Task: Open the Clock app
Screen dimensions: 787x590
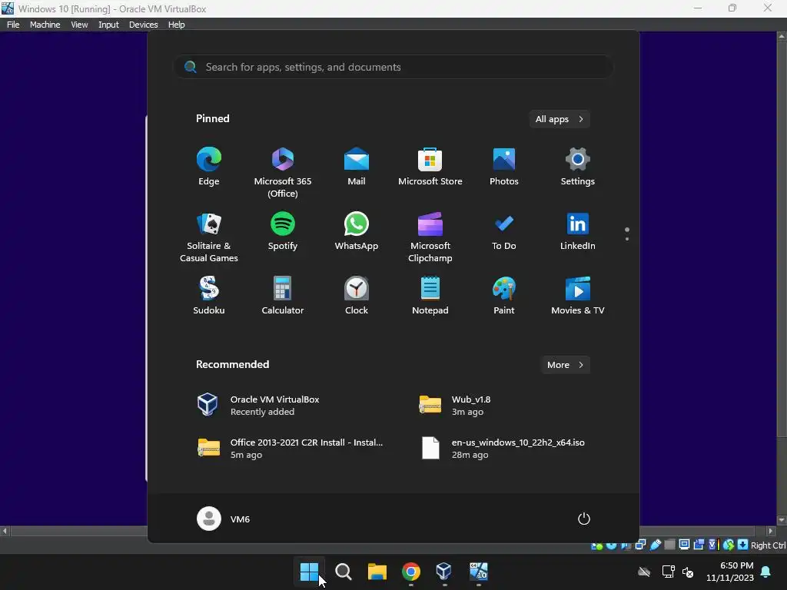Action: point(357,296)
